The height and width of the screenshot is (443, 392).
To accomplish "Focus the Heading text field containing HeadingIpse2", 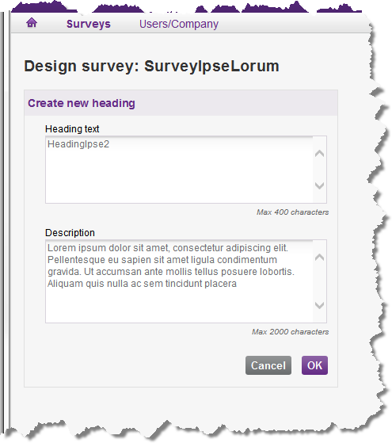I will tap(179, 170).
